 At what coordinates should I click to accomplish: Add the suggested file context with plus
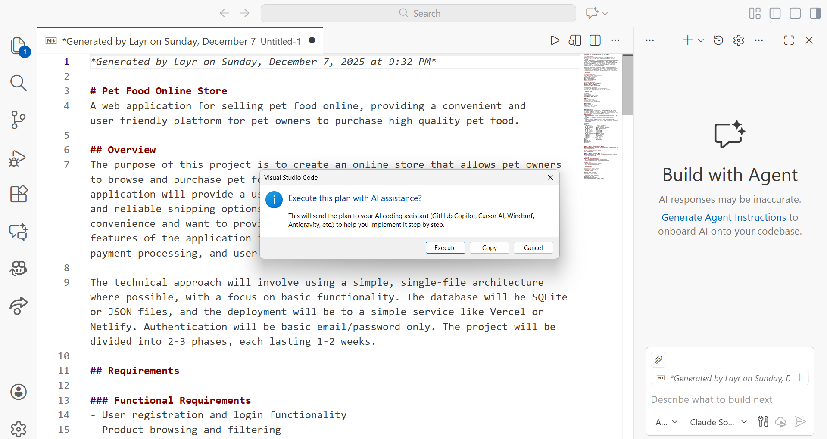(x=800, y=377)
